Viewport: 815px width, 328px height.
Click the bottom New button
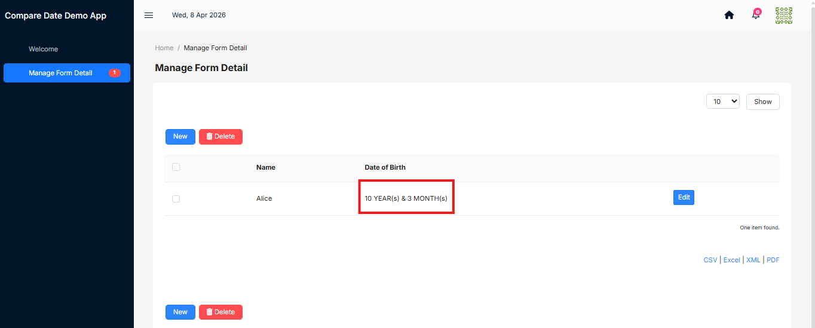pos(180,312)
